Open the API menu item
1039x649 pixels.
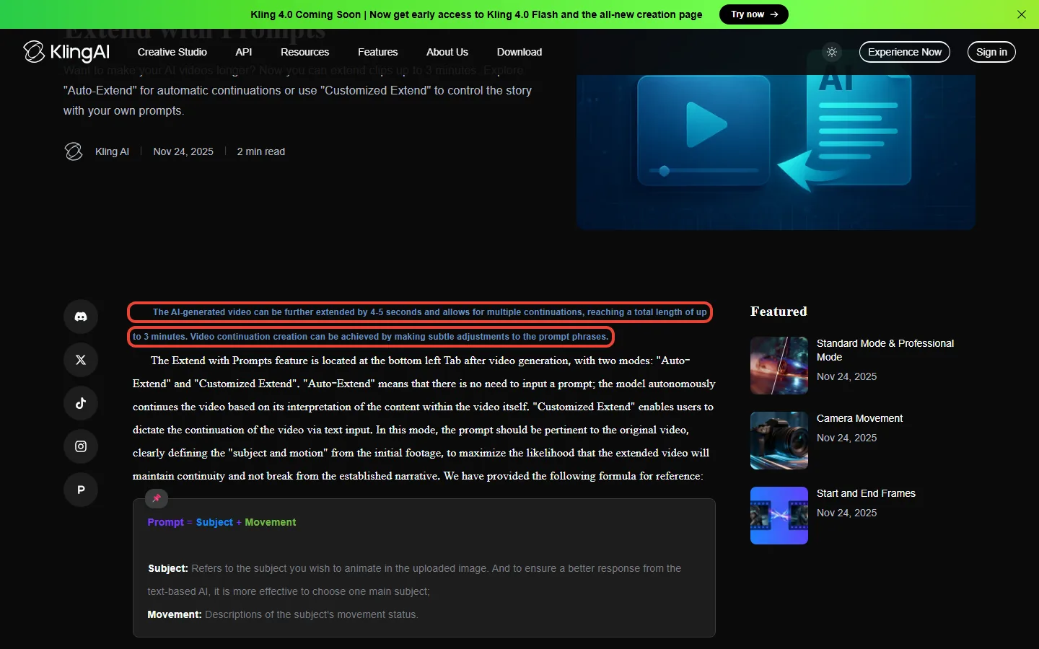pyautogui.click(x=244, y=52)
